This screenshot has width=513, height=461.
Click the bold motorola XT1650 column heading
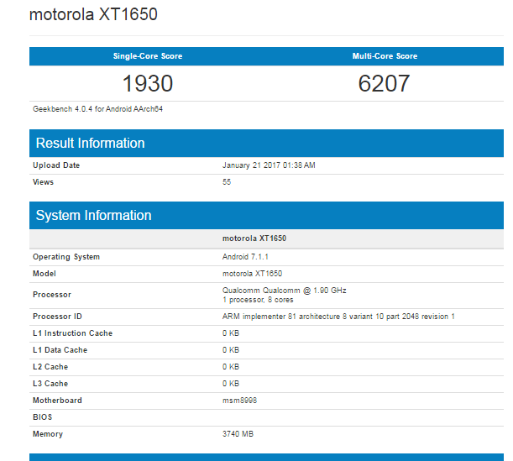pyautogui.click(x=254, y=238)
